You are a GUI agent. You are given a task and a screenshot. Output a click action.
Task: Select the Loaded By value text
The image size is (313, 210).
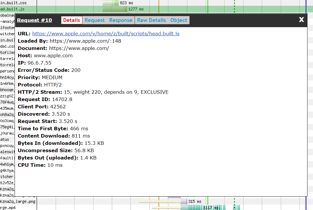click(86, 41)
